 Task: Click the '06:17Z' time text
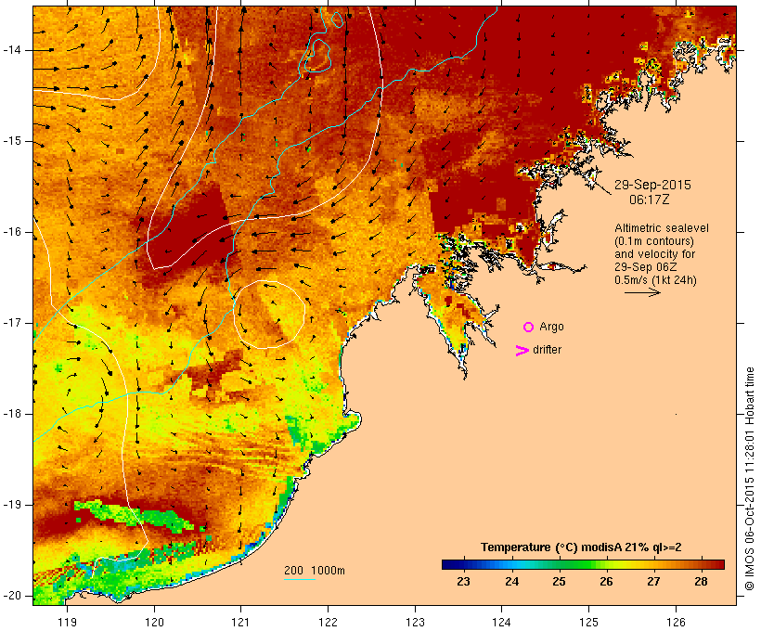(650, 200)
